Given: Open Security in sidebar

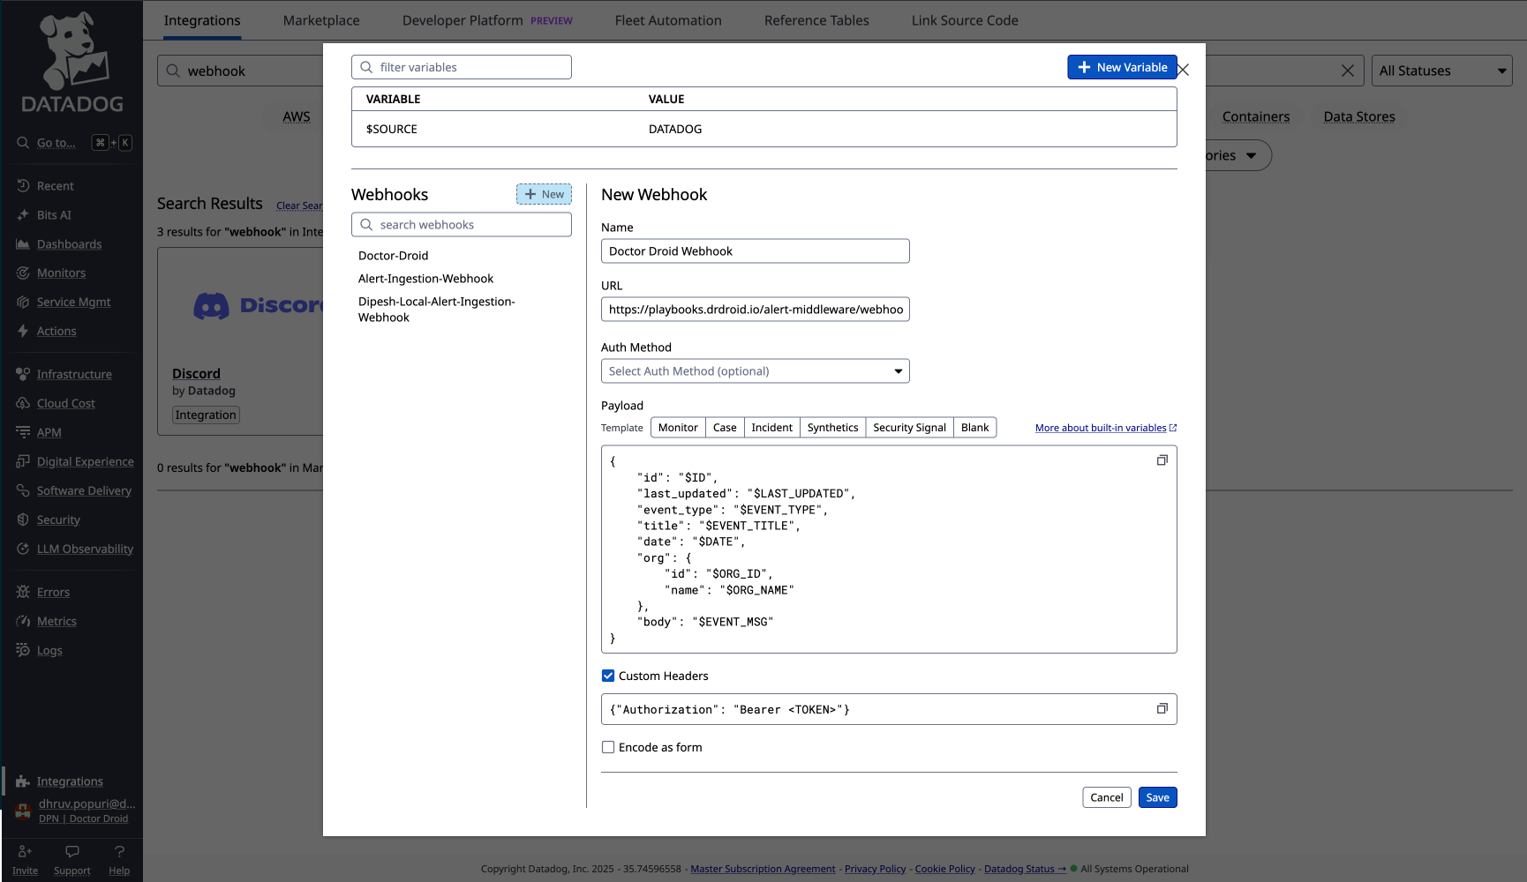Looking at the screenshot, I should pyautogui.click(x=58, y=520).
